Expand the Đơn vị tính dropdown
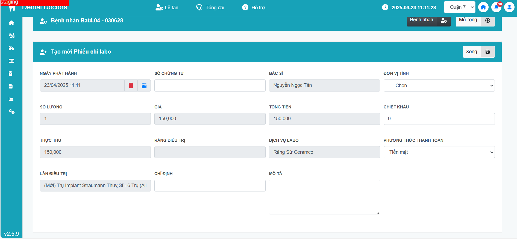The width and height of the screenshot is (517, 239). (439, 86)
